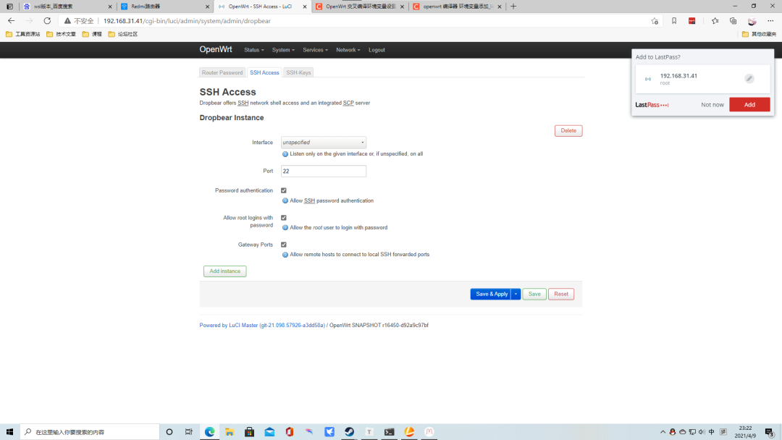The height and width of the screenshot is (440, 782).
Task: Delete the Dropbear instance
Action: pyautogui.click(x=568, y=130)
